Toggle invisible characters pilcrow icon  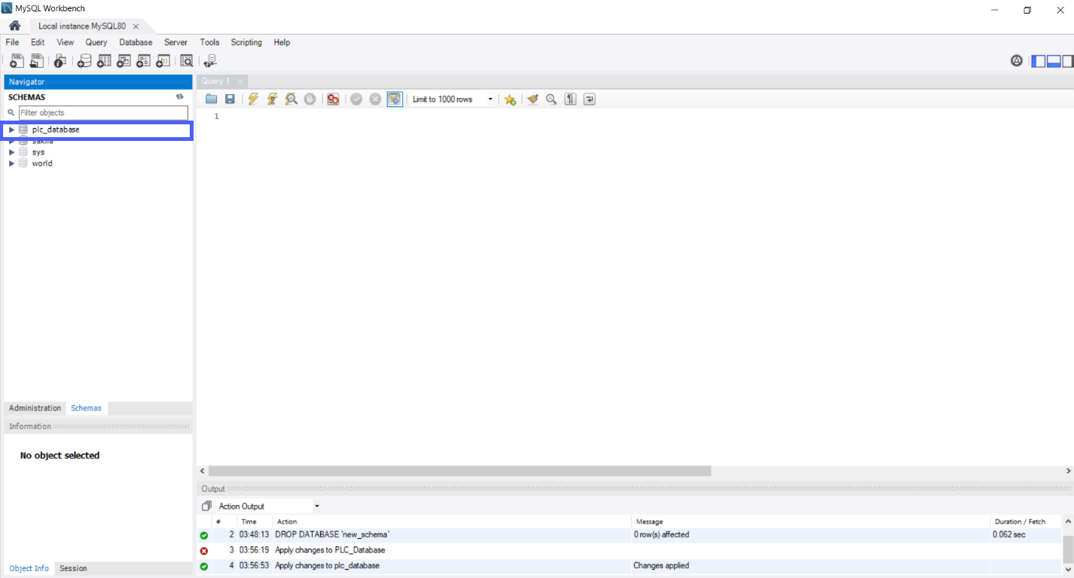tap(571, 99)
